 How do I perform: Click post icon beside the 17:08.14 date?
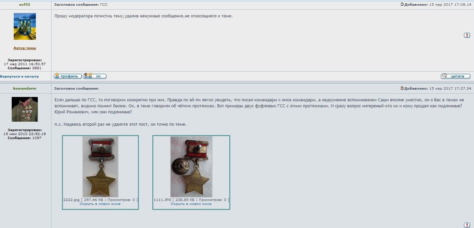click(402, 5)
